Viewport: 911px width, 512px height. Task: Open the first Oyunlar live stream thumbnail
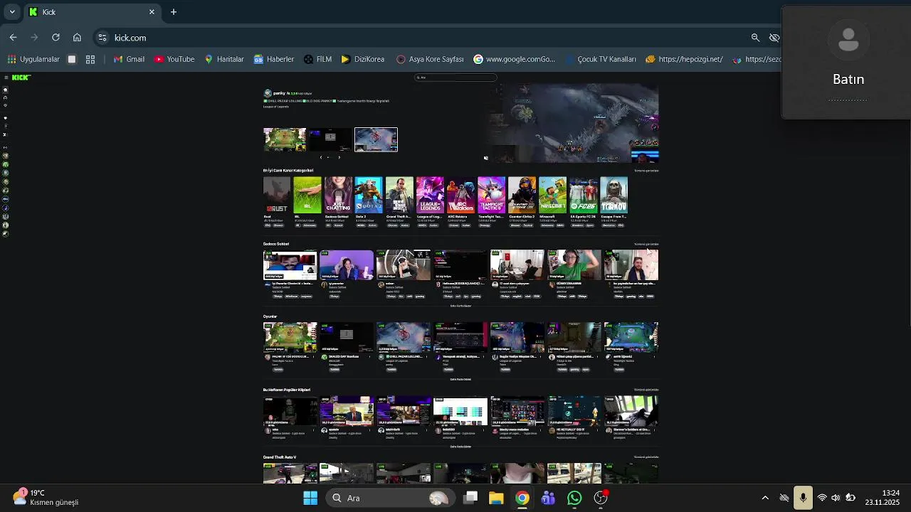tap(290, 337)
